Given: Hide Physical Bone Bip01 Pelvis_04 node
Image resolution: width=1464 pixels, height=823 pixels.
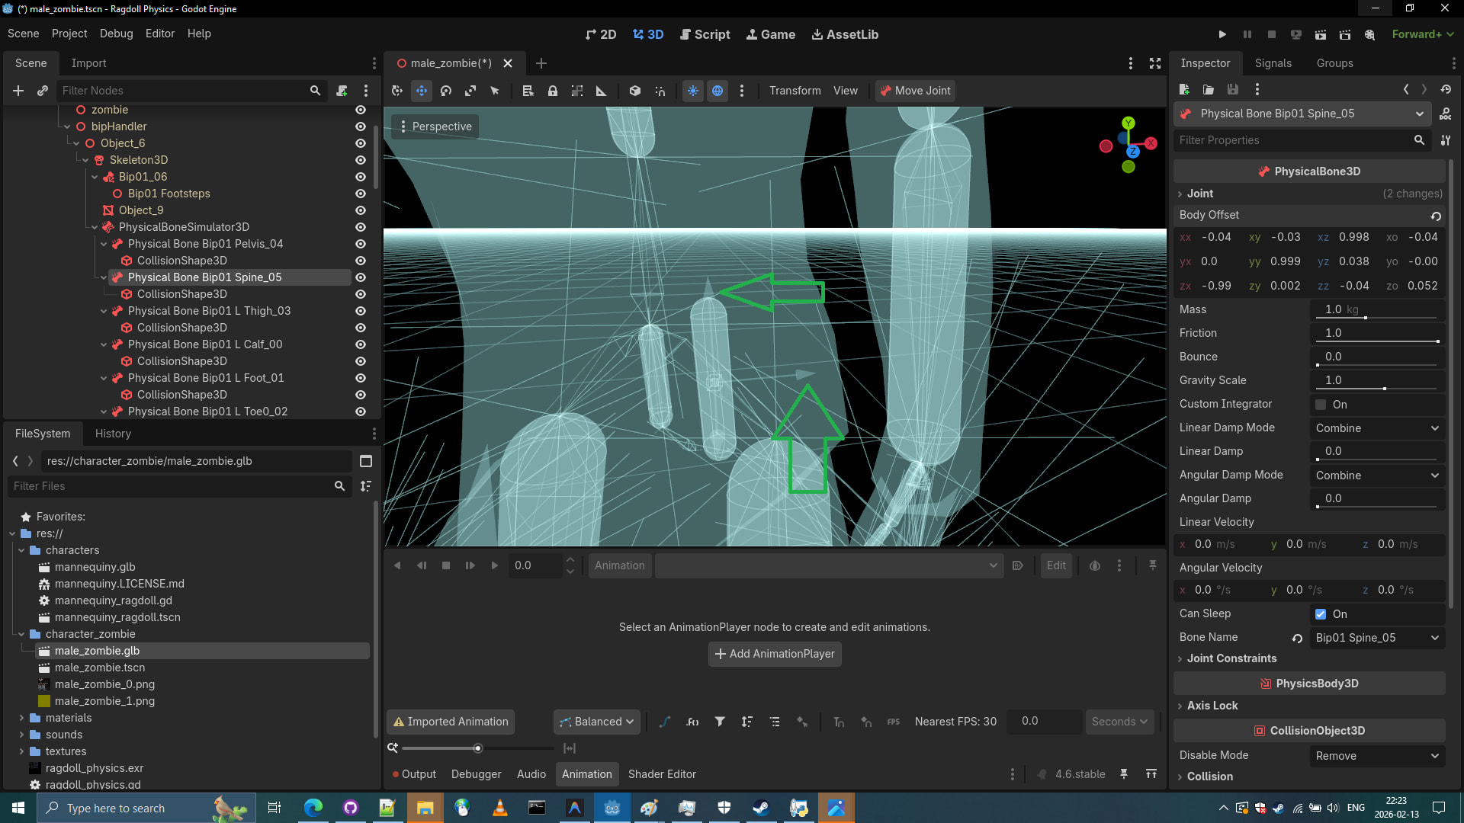Looking at the screenshot, I should (361, 244).
